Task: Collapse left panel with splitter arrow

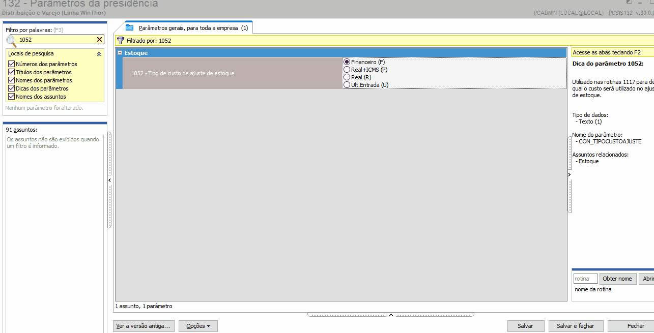Action: (x=109, y=180)
